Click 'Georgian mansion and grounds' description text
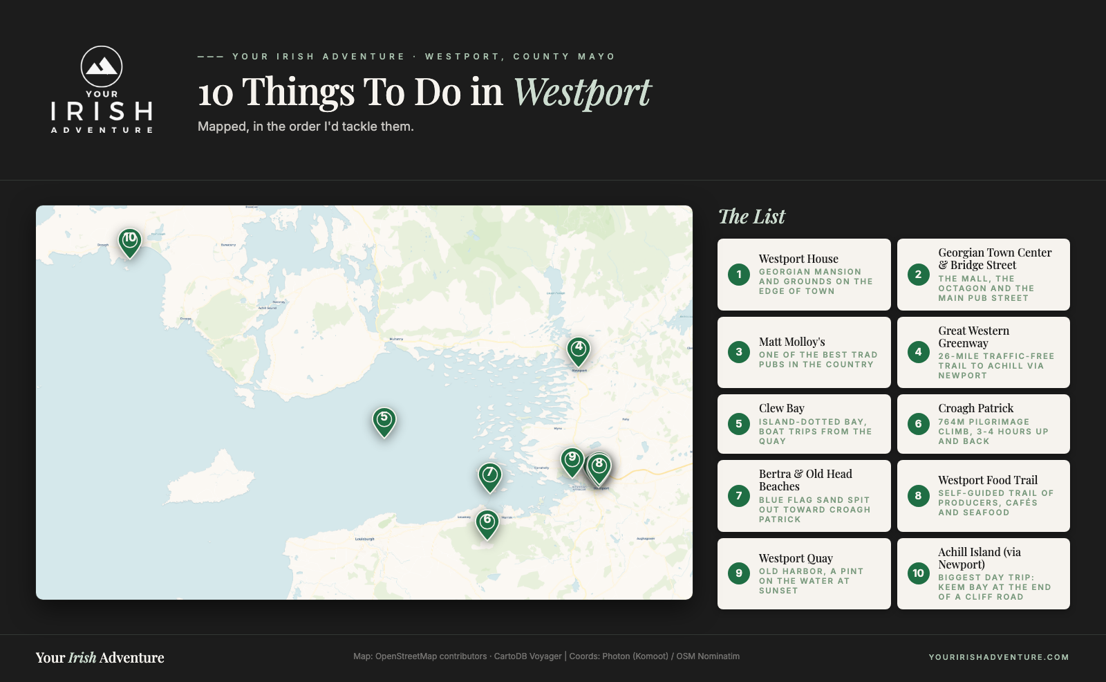1106x682 pixels. tap(816, 282)
